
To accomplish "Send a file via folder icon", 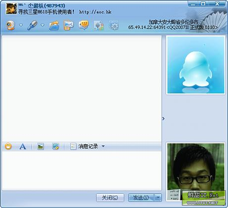I will 54,26.
